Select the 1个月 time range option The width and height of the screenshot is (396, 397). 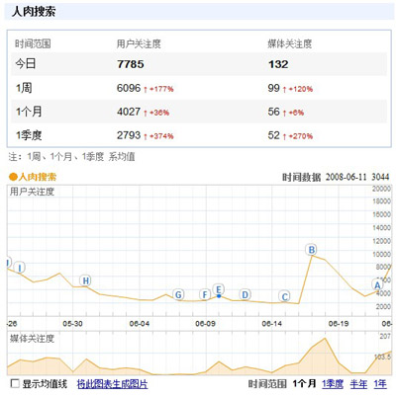pyautogui.click(x=304, y=384)
